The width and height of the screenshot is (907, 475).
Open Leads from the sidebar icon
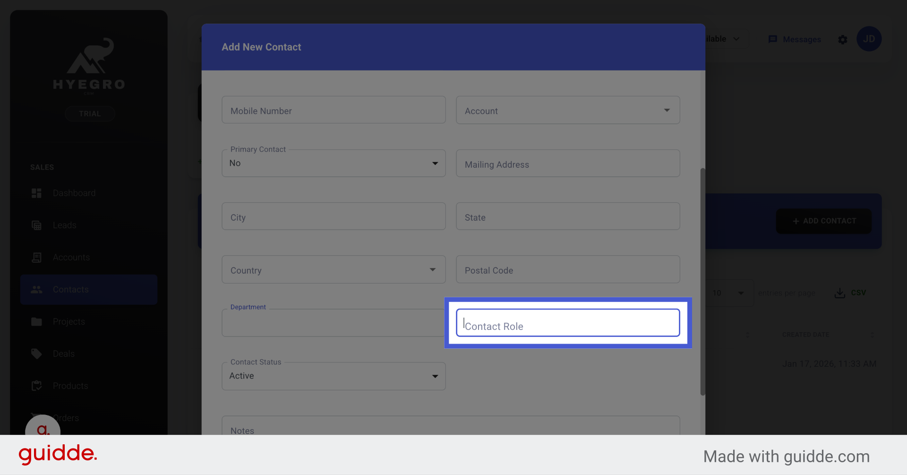click(36, 225)
